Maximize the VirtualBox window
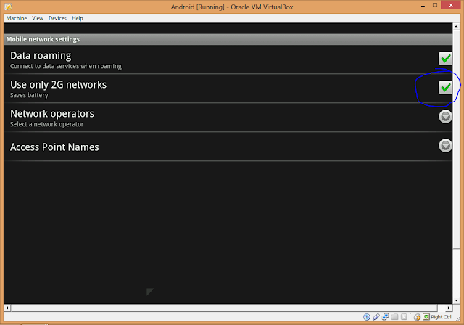 coord(435,6)
